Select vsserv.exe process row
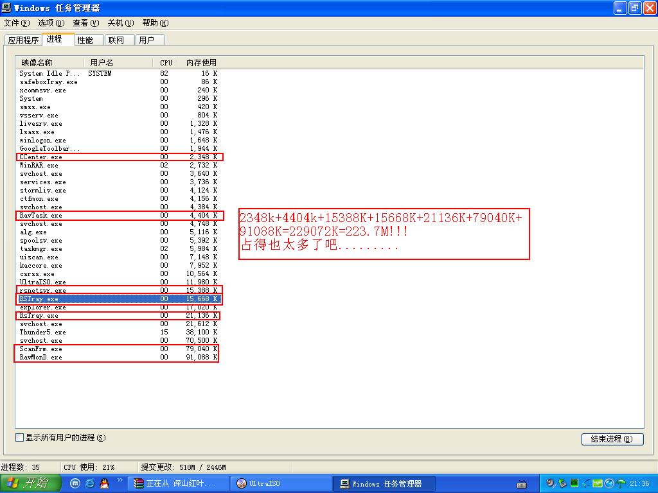Viewport: 658px width, 493px height. click(118, 116)
